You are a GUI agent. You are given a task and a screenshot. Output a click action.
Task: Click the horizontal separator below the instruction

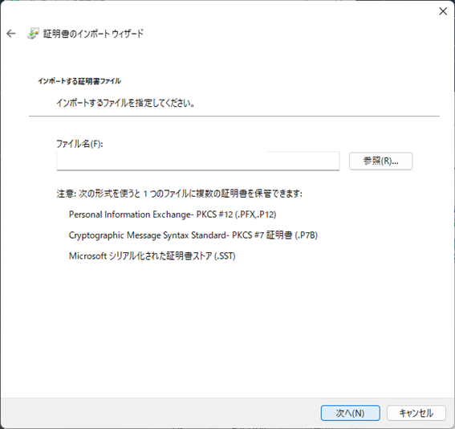tap(234, 116)
